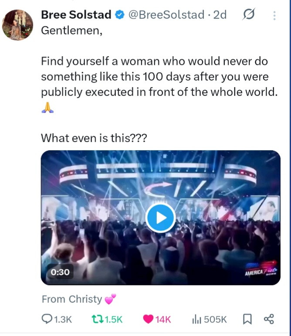
Task: Bookmark this tweet
Action: (247, 320)
